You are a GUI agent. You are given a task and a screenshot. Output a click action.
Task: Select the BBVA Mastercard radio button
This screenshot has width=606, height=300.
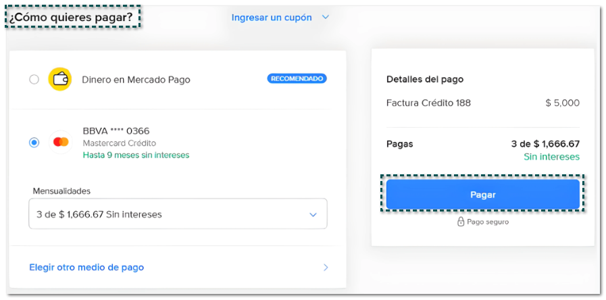click(x=34, y=142)
